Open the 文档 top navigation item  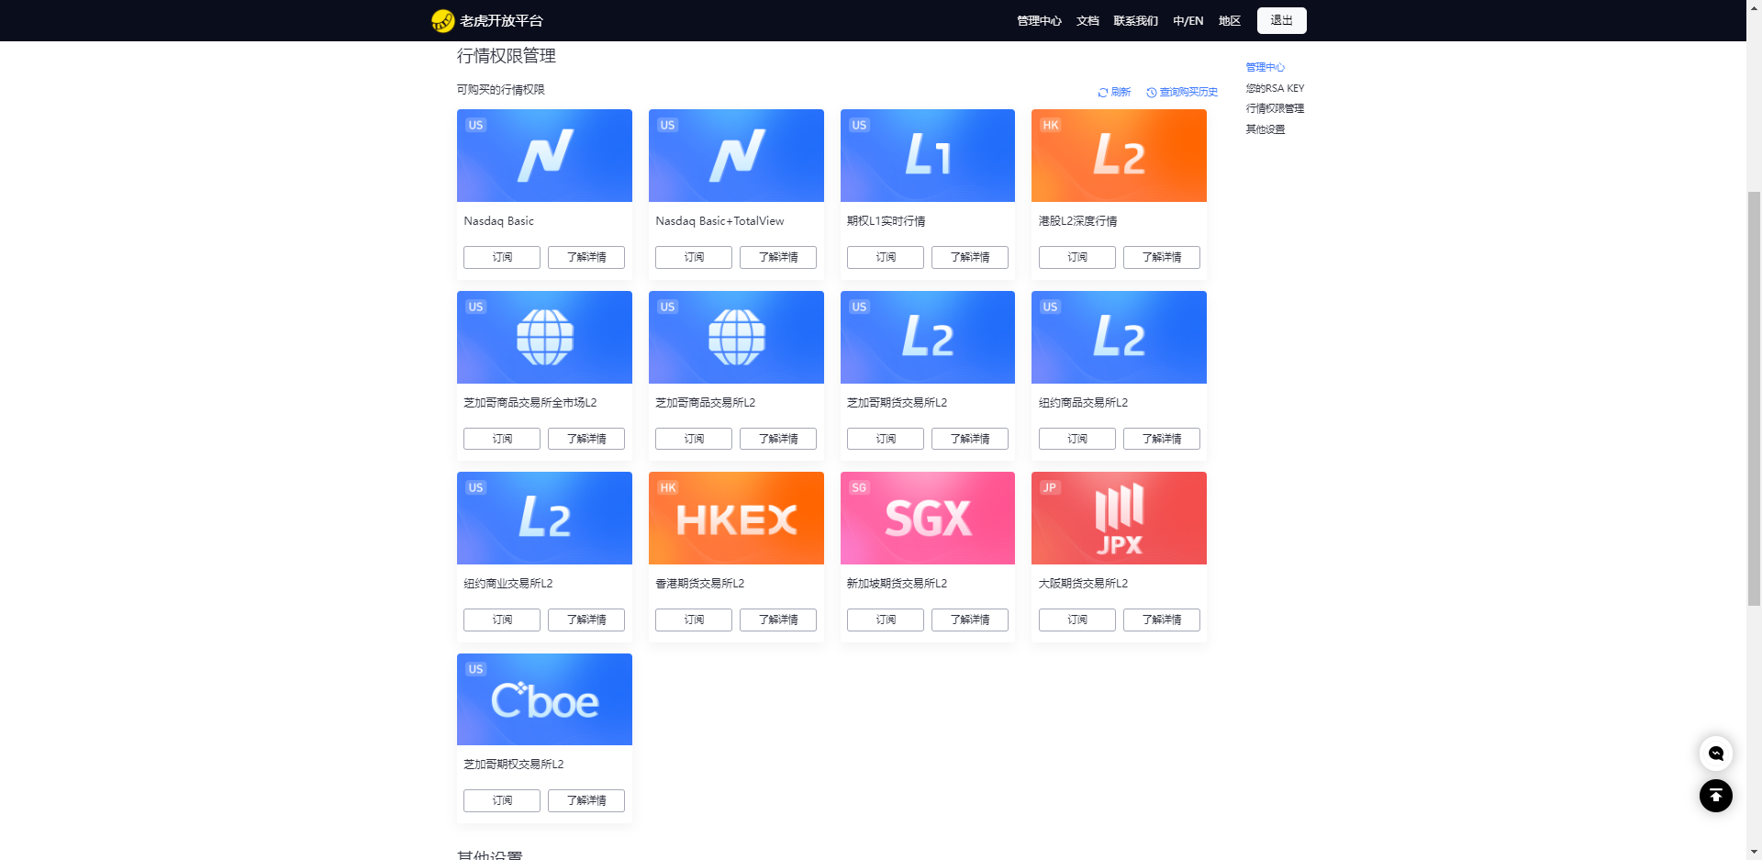[x=1087, y=21]
